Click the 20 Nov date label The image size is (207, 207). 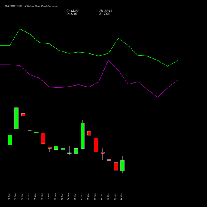click(55, 197)
